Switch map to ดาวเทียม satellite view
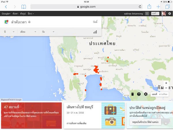 coord(163,94)
